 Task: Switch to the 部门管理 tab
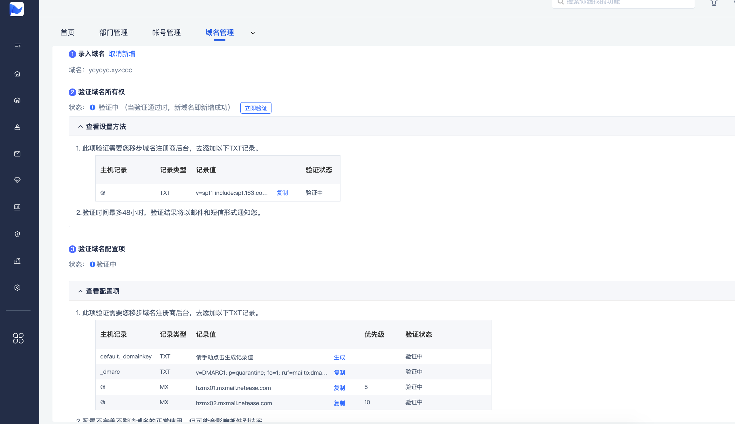(x=113, y=32)
